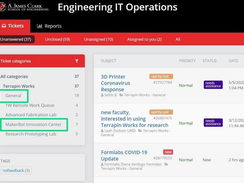Click ticket number #28779533
The image size is (244, 183).
[x=163, y=158]
